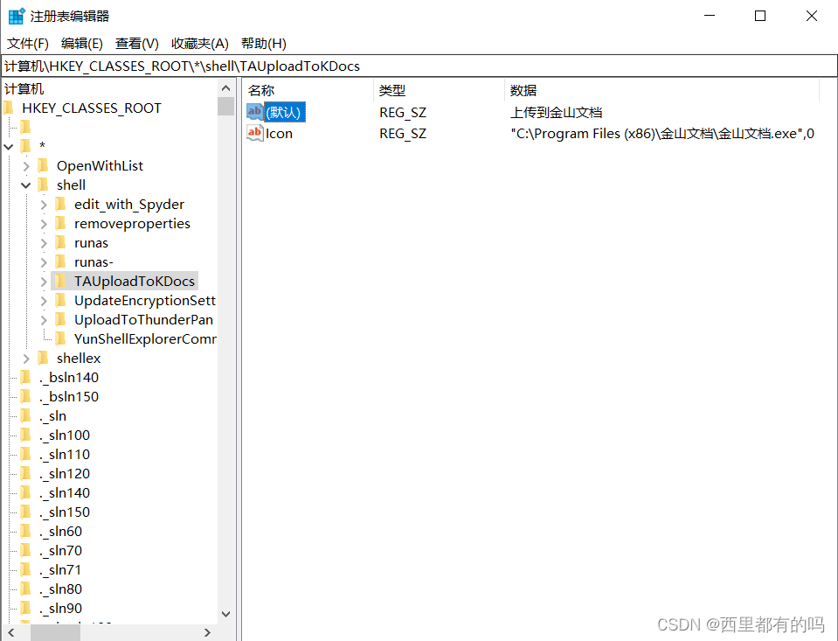Click the runas- folder icon
Viewport: 838px width, 641px height.
click(61, 261)
